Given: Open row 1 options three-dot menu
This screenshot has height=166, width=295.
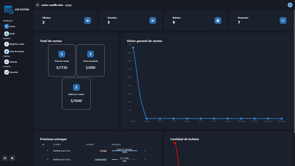Looking at the screenshot, I should click(x=145, y=151).
